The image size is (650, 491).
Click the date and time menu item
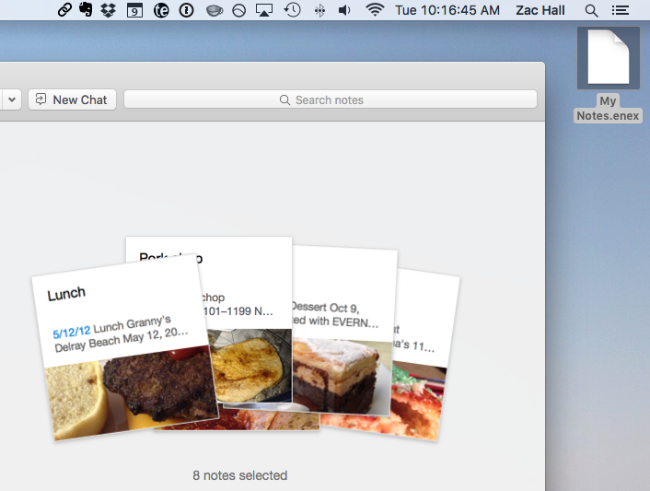447,10
